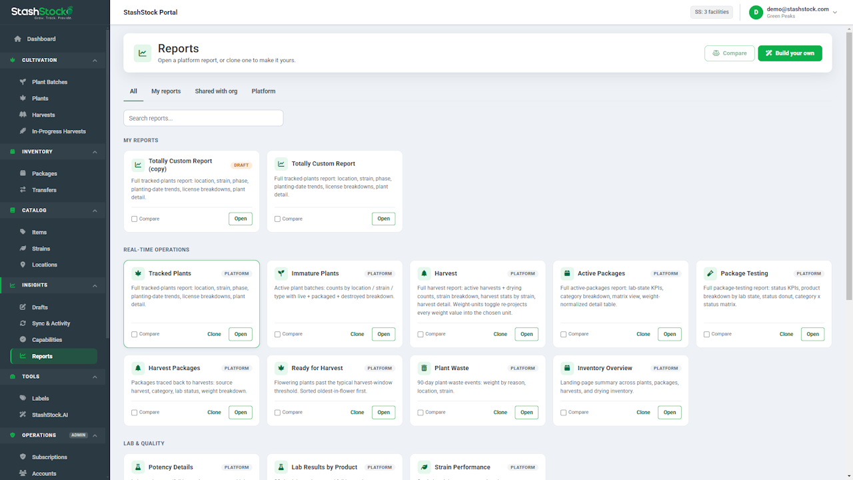The image size is (853, 480).
Task: Click the Harvests icon in sidebar
Action: (23, 115)
